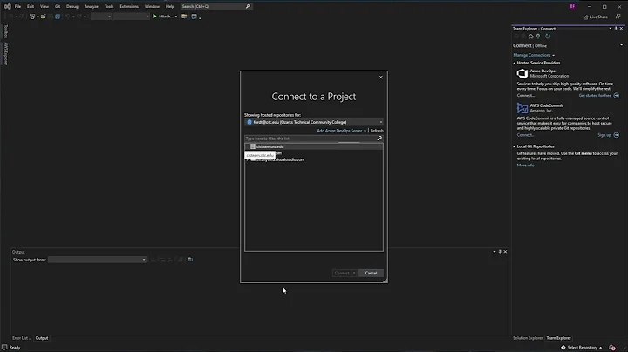The width and height of the screenshot is (628, 352).
Task: Click the More info link
Action: pos(525,166)
